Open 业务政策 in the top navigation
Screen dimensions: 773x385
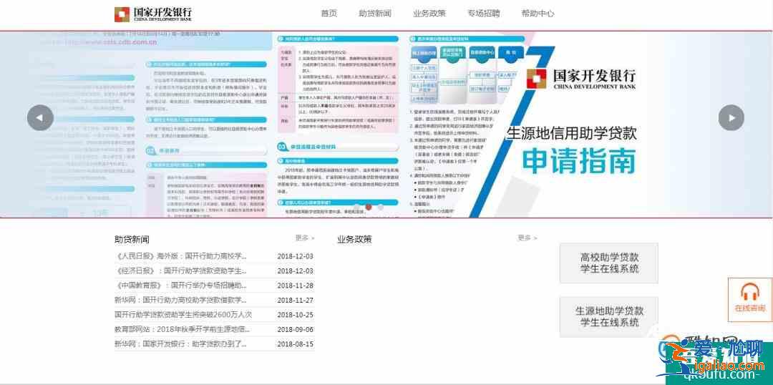click(x=429, y=14)
